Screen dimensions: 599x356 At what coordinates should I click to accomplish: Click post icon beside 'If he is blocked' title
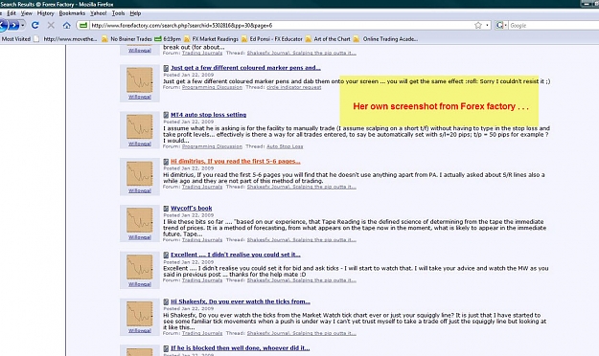point(166,348)
